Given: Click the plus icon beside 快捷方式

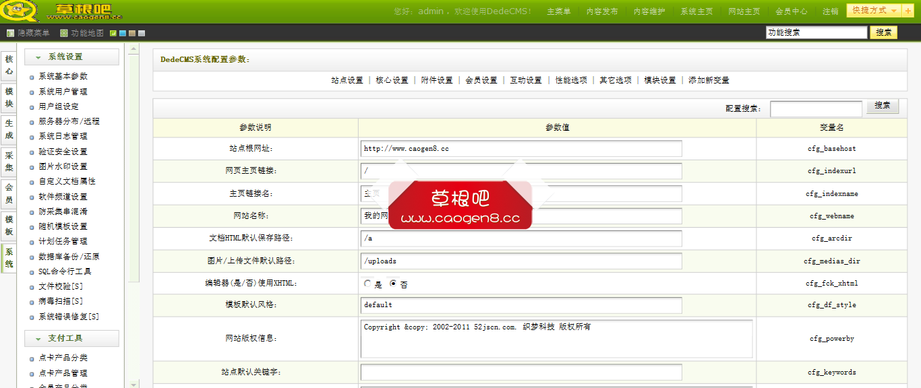Looking at the screenshot, I should [908, 11].
